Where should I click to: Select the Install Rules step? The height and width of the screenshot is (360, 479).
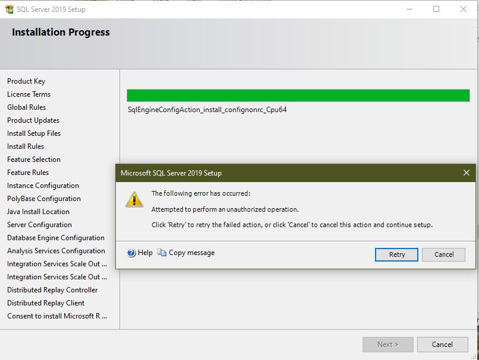coord(26,146)
